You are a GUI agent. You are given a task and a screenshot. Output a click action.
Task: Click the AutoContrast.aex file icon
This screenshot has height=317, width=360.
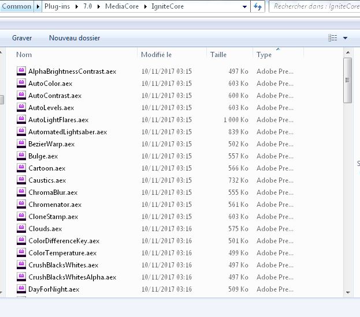(x=21, y=95)
